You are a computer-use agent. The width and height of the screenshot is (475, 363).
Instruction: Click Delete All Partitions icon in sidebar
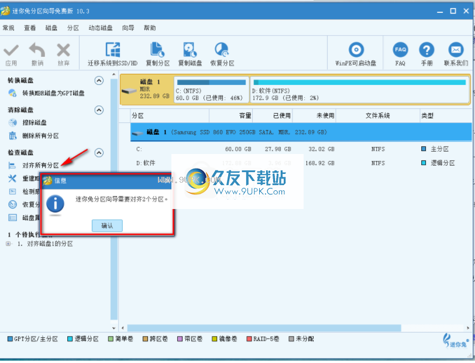coord(12,136)
